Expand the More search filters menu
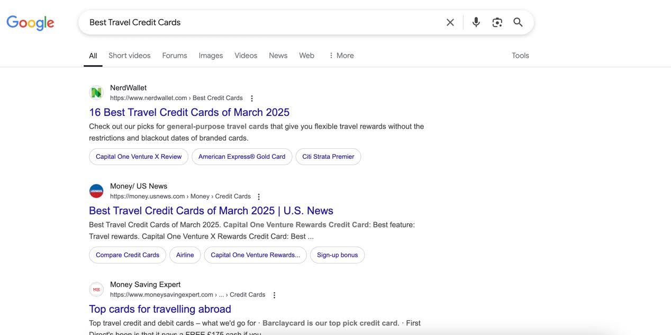 pyautogui.click(x=341, y=56)
